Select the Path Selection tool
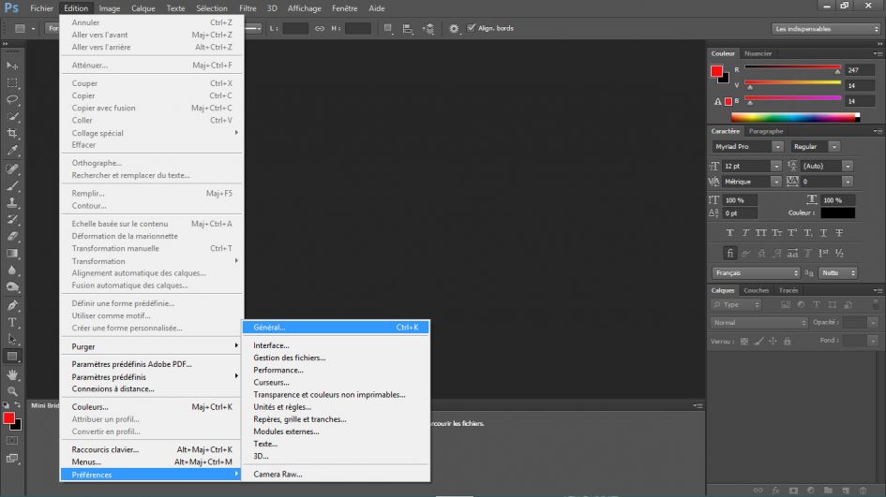 pos(12,339)
